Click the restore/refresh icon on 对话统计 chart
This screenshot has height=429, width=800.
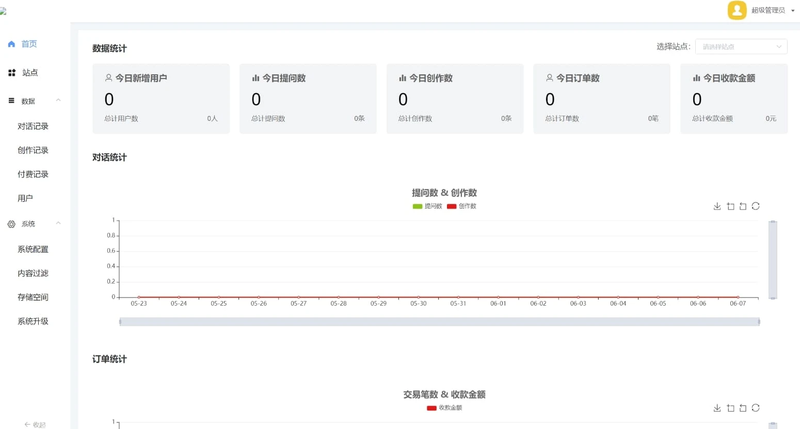pyautogui.click(x=756, y=206)
